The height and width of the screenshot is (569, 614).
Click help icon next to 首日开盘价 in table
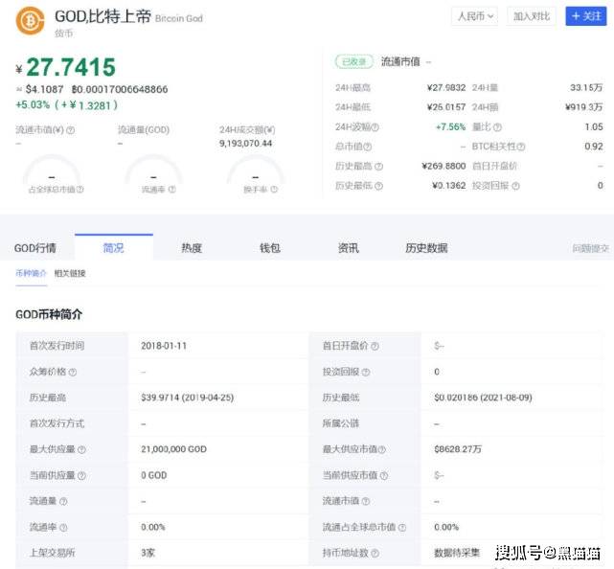click(375, 346)
